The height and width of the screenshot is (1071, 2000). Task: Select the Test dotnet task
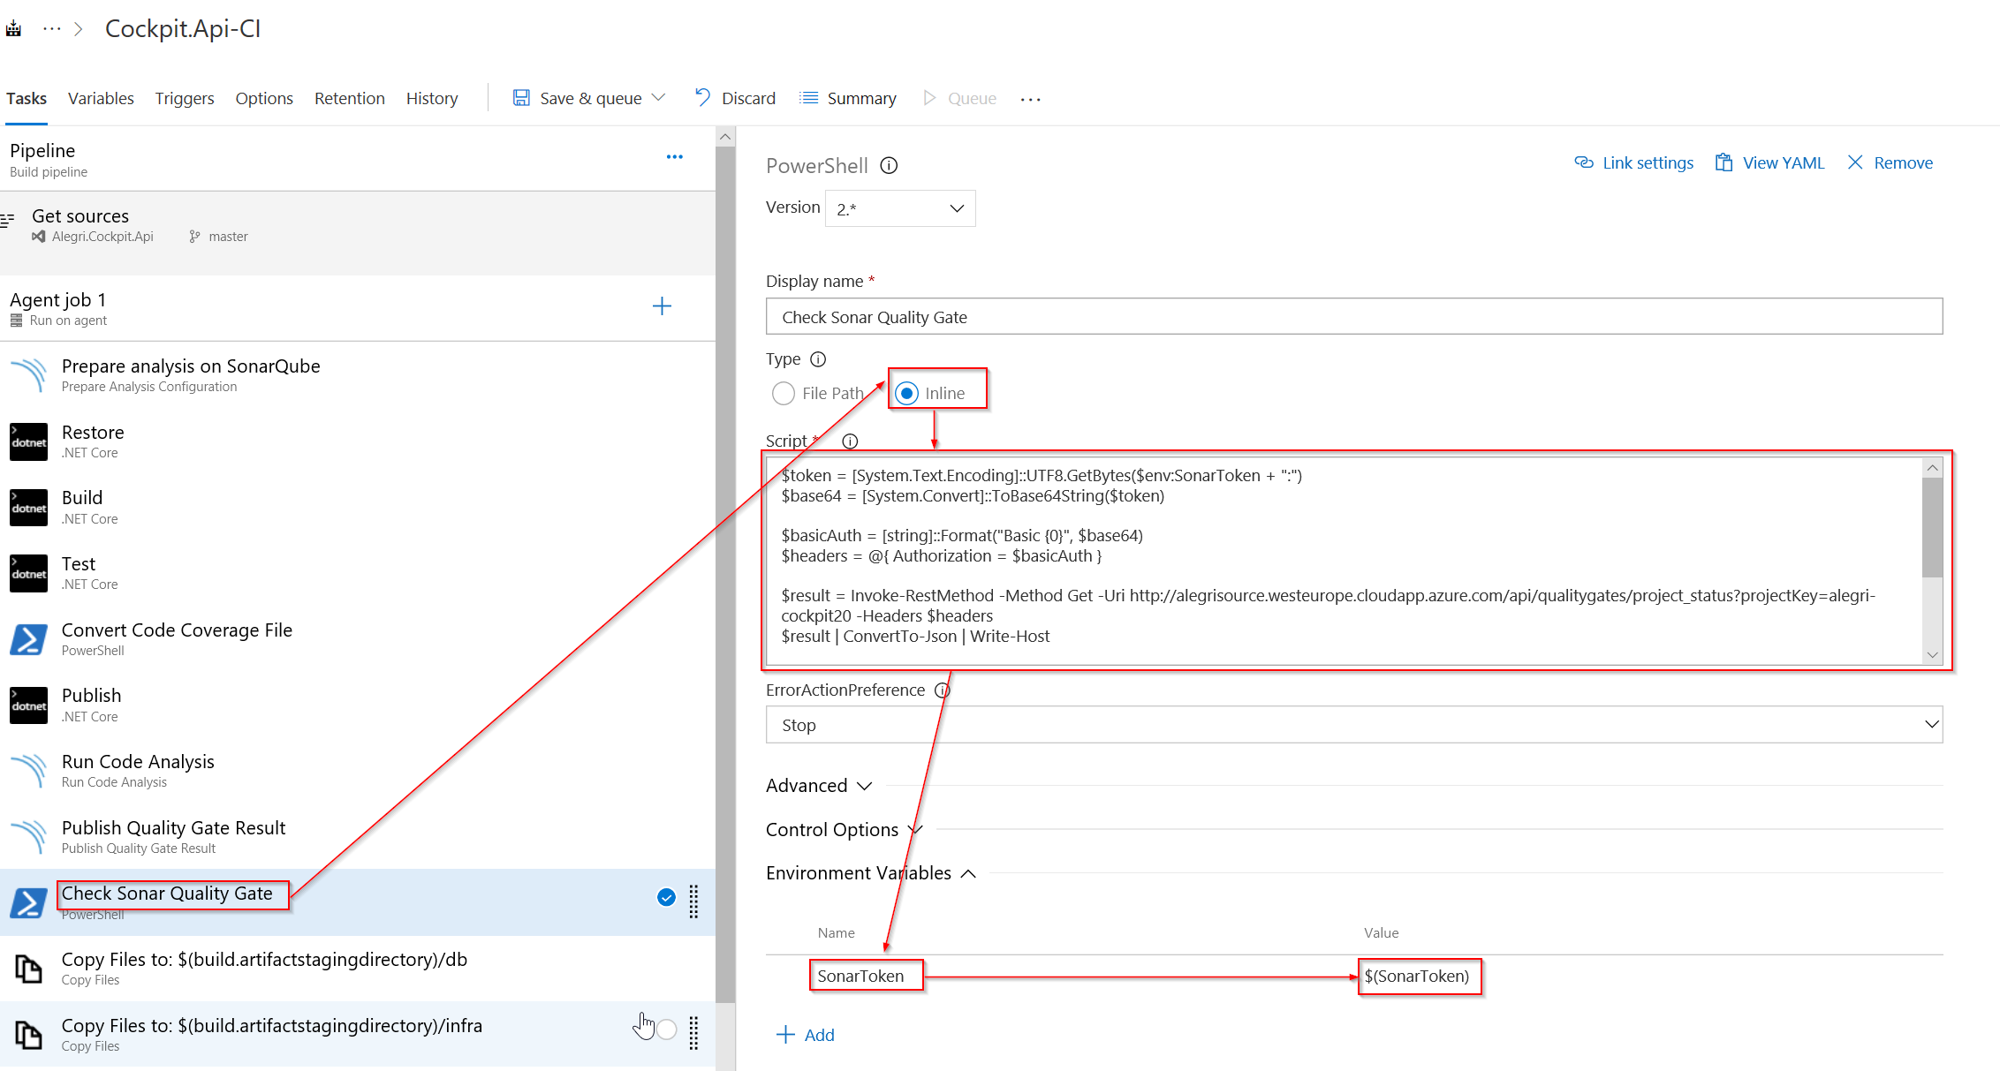[358, 573]
